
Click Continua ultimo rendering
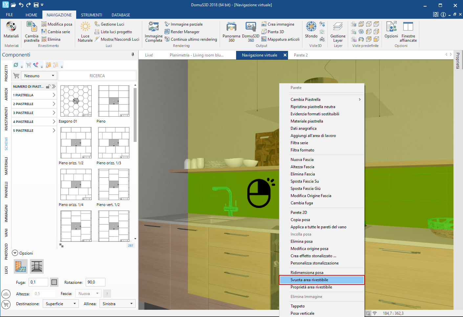191,39
